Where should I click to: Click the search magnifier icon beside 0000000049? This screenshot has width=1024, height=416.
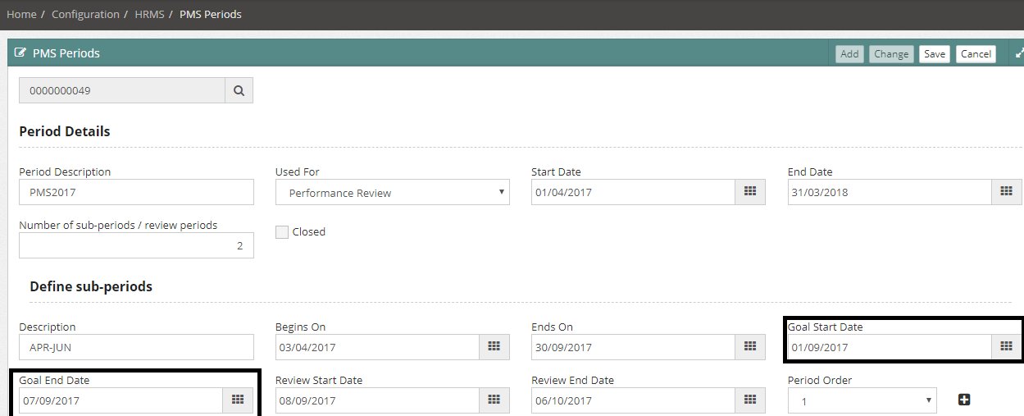239,91
